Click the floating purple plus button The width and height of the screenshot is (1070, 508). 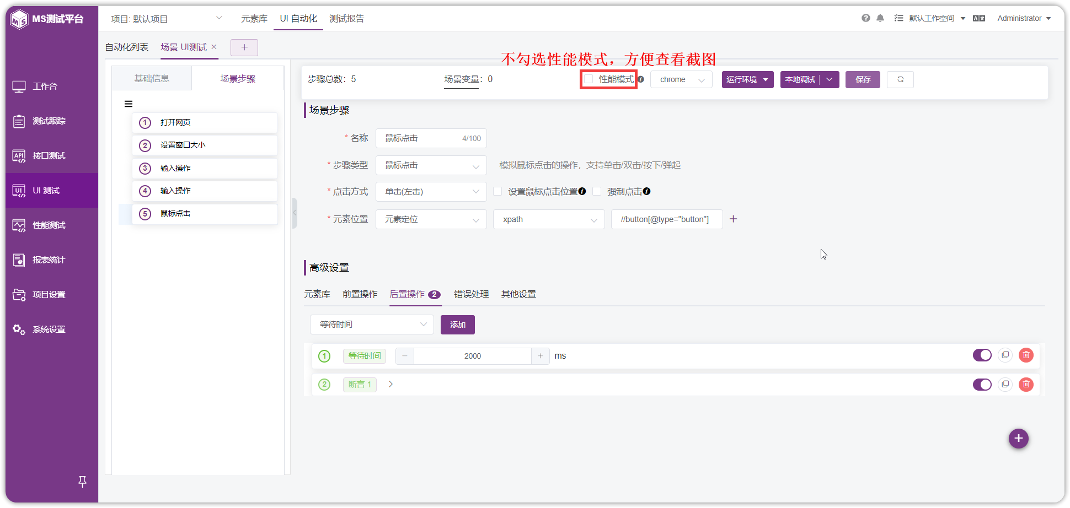[x=1019, y=439]
